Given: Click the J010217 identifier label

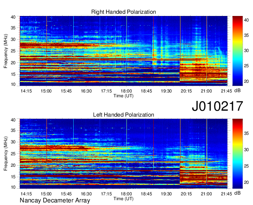Looking at the screenshot, I should click(x=217, y=106).
